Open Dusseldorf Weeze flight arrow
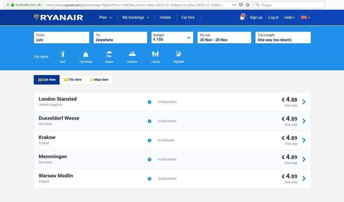Screen dimensions: 344x202 [304, 121]
